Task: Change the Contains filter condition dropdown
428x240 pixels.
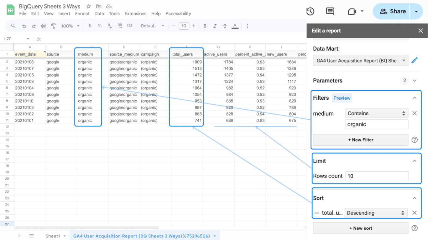Action: (377, 113)
